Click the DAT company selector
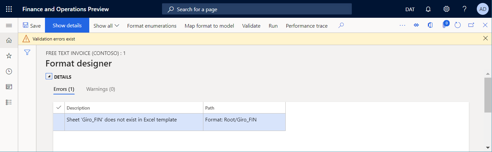Viewport: 492px width, 152px height. (x=410, y=9)
